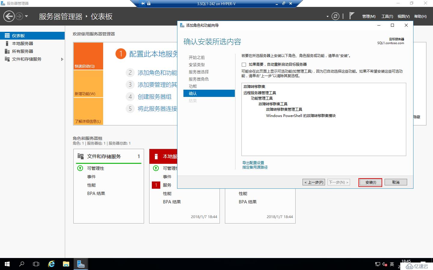This screenshot has height=270, width=433.
Task: Expand the 文件和存储服务 sidebar arrow
Action: point(62,59)
